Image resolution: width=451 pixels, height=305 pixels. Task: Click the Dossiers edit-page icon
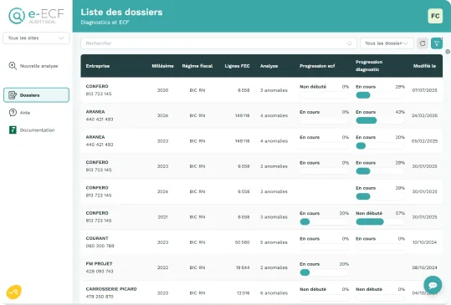coord(13,95)
